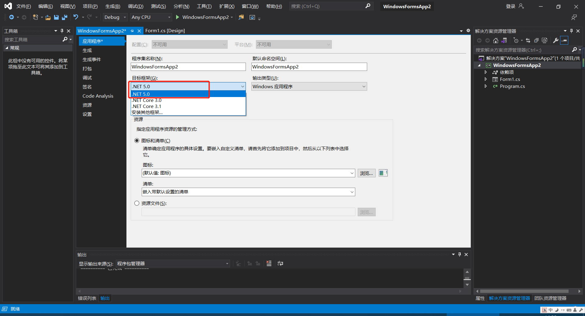Click the Undo icon on the toolbar
Image resolution: width=585 pixels, height=316 pixels.
pos(76,17)
